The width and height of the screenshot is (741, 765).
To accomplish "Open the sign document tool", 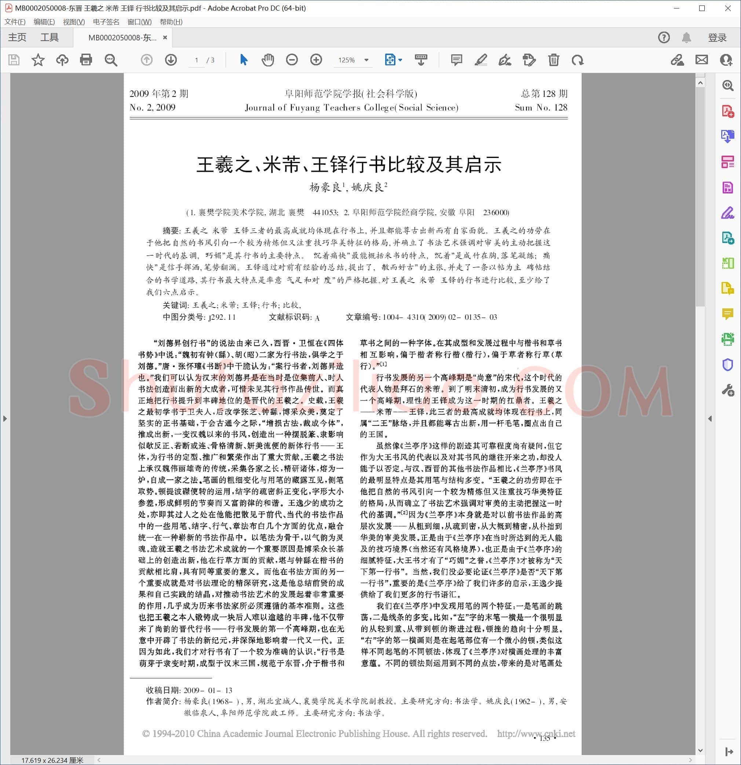I will [505, 60].
